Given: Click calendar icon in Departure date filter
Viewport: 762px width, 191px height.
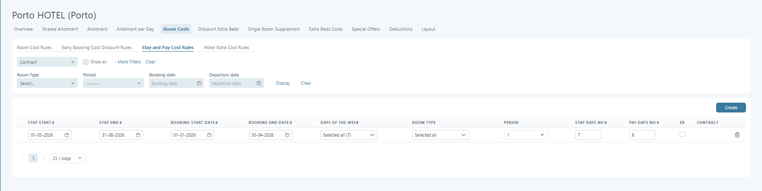Looking at the screenshot, I should 259,83.
